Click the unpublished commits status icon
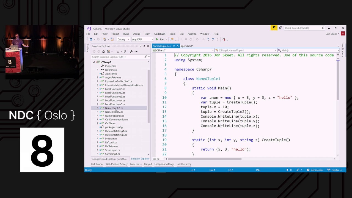352x198 pixels. click(x=289, y=170)
